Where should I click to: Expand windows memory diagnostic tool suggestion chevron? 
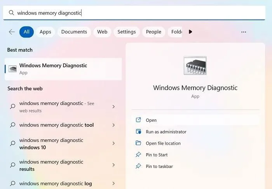tap(113, 125)
